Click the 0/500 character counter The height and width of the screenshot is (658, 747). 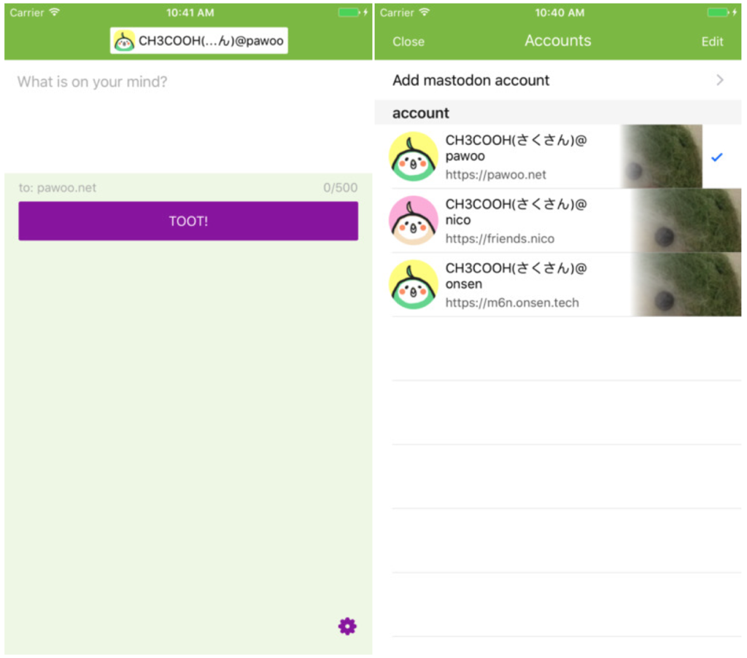pyautogui.click(x=340, y=188)
